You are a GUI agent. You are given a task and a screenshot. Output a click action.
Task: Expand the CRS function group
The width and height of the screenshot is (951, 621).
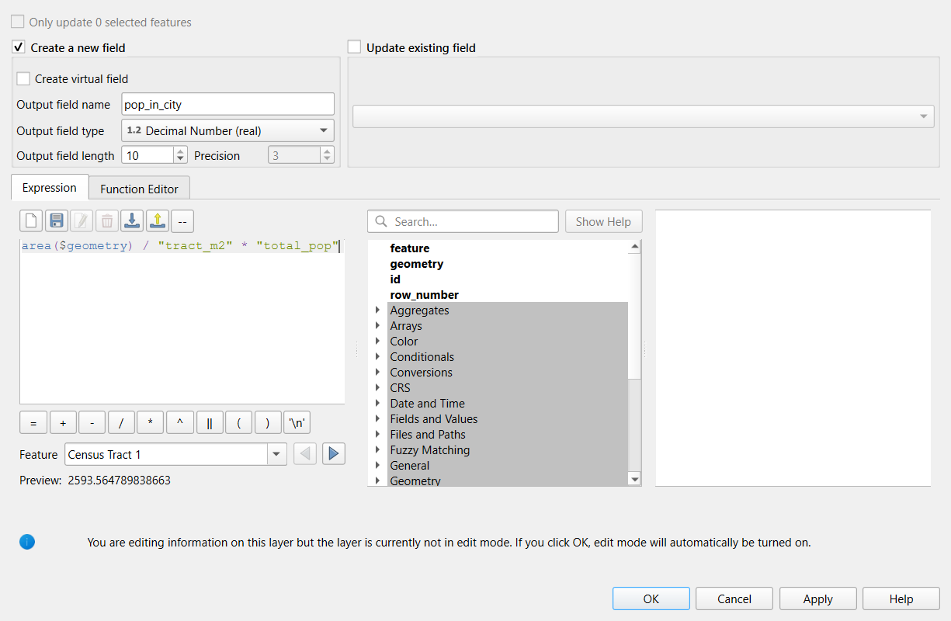[377, 388]
